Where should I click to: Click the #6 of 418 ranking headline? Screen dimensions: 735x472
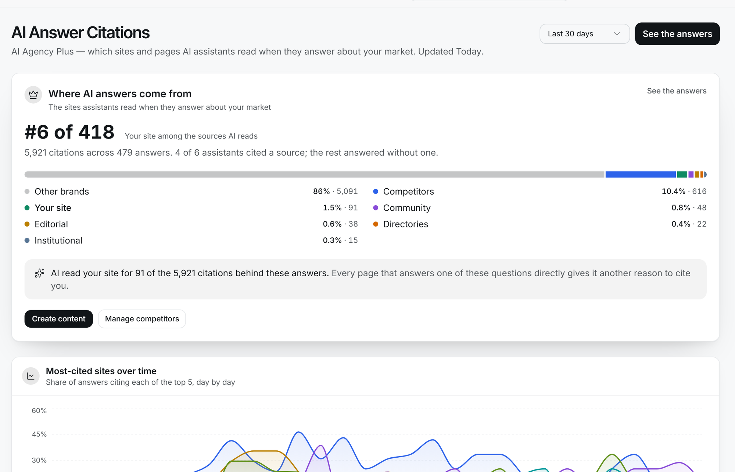69,132
